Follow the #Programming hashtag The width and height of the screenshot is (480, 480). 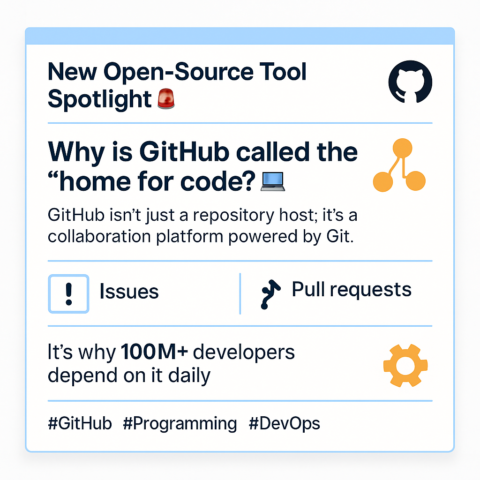coord(180,423)
